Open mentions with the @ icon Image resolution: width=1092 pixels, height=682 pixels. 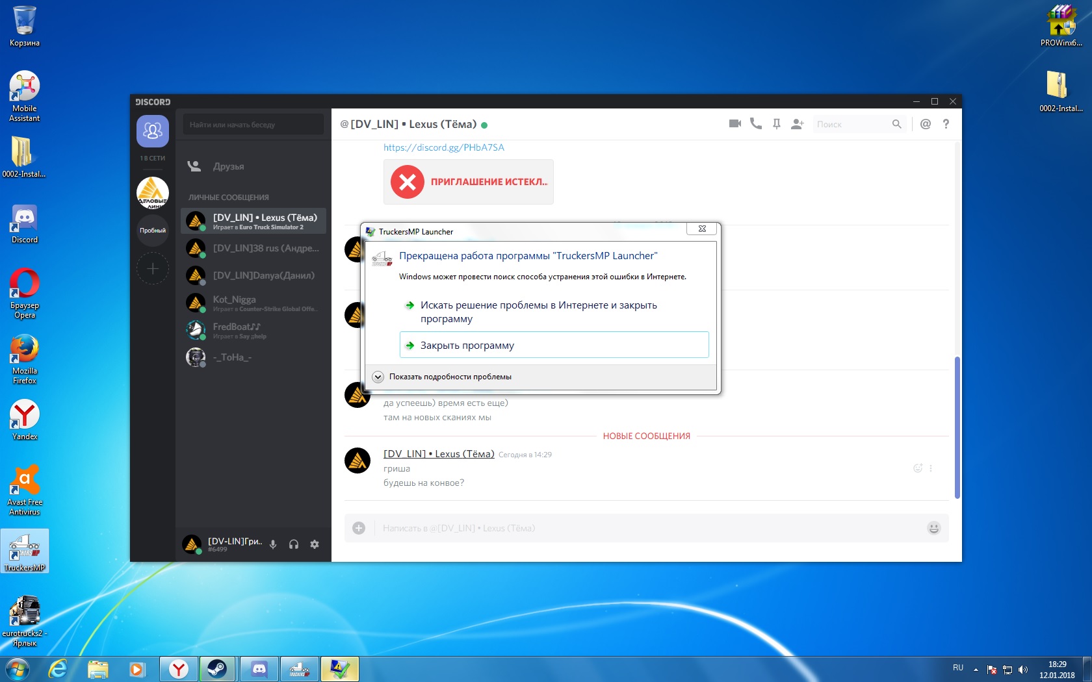[926, 123]
